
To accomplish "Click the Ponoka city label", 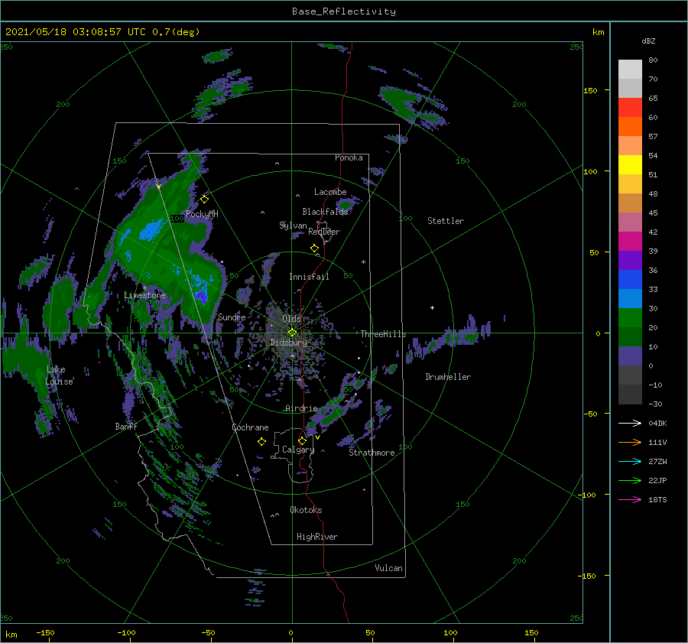I will pos(349,158).
